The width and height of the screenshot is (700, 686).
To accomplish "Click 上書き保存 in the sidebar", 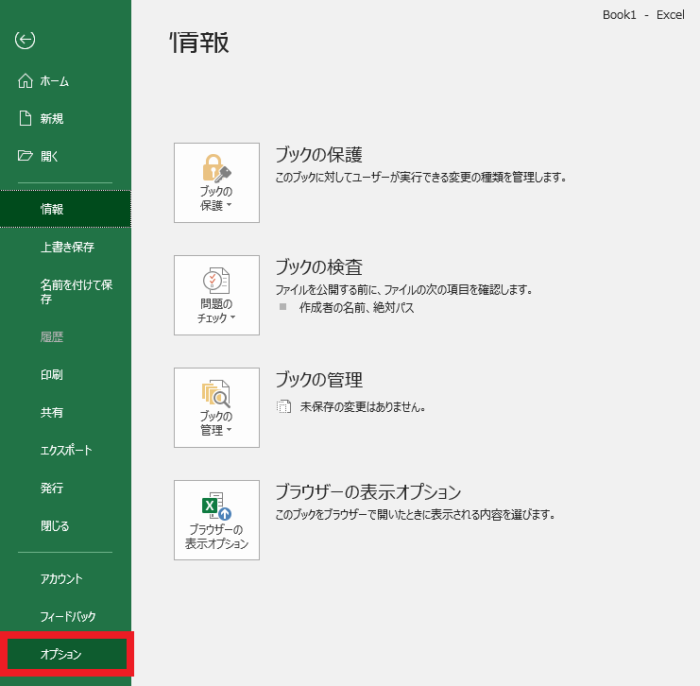I will (x=65, y=247).
